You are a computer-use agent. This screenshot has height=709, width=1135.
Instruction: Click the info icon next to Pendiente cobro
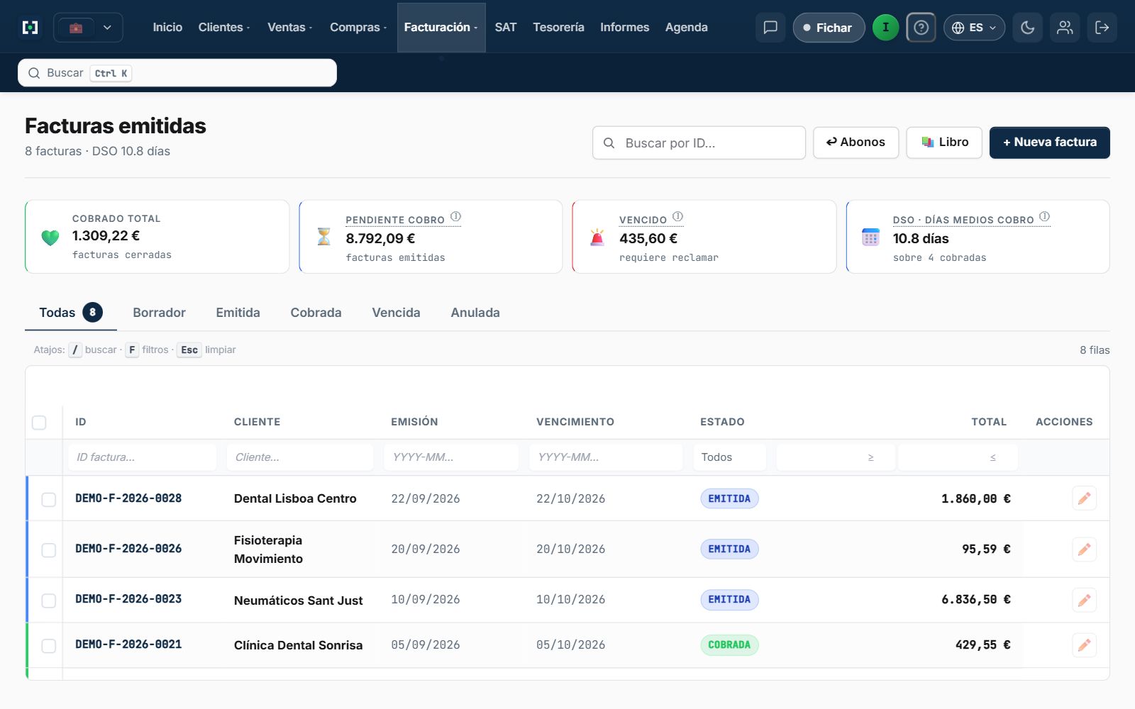pos(456,217)
